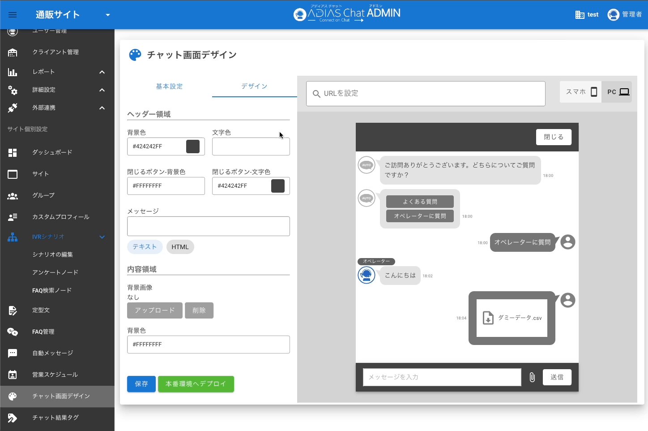Click the FAQ管理 sidebar icon
Viewport: 648px width, 431px height.
(13, 332)
